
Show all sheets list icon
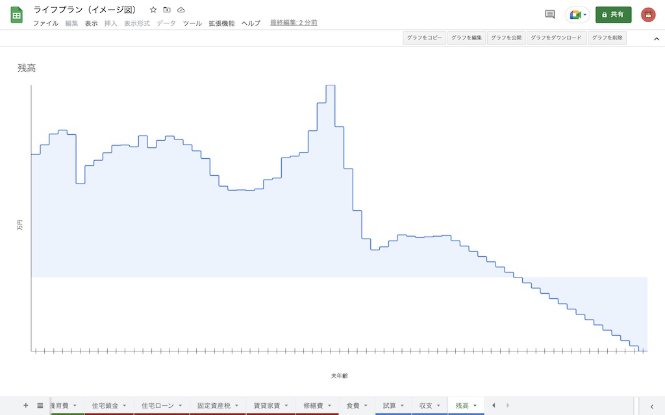pyautogui.click(x=40, y=405)
